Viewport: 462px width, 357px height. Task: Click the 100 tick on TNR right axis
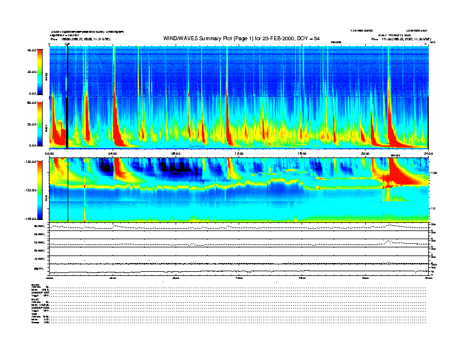click(x=435, y=173)
